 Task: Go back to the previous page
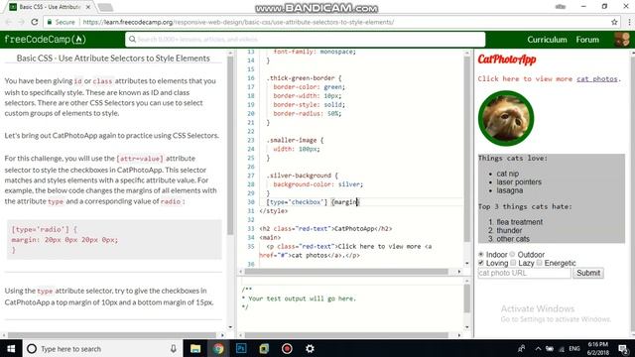click(9, 22)
